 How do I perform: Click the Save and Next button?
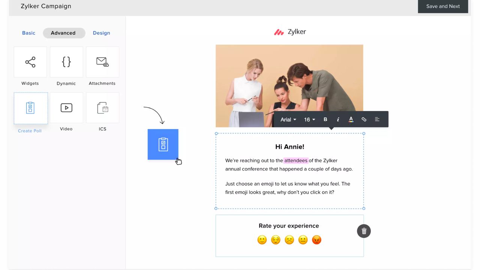pos(443,6)
